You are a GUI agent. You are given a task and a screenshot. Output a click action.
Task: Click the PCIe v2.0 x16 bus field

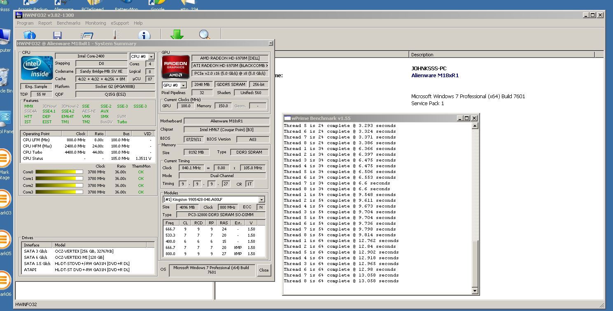(x=230, y=74)
